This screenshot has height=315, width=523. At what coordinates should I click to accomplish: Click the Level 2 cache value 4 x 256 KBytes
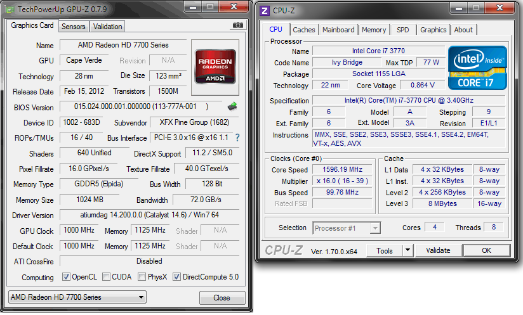[x=442, y=192]
